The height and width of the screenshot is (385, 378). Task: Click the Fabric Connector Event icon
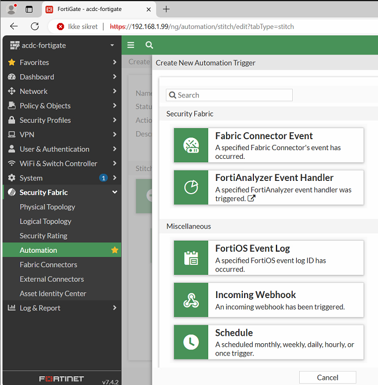coord(191,145)
